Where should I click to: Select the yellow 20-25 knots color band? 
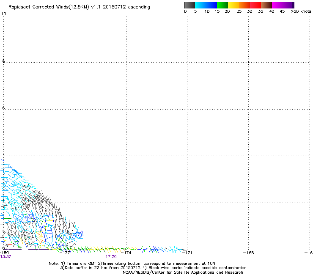pyautogui.click(x=233, y=5)
